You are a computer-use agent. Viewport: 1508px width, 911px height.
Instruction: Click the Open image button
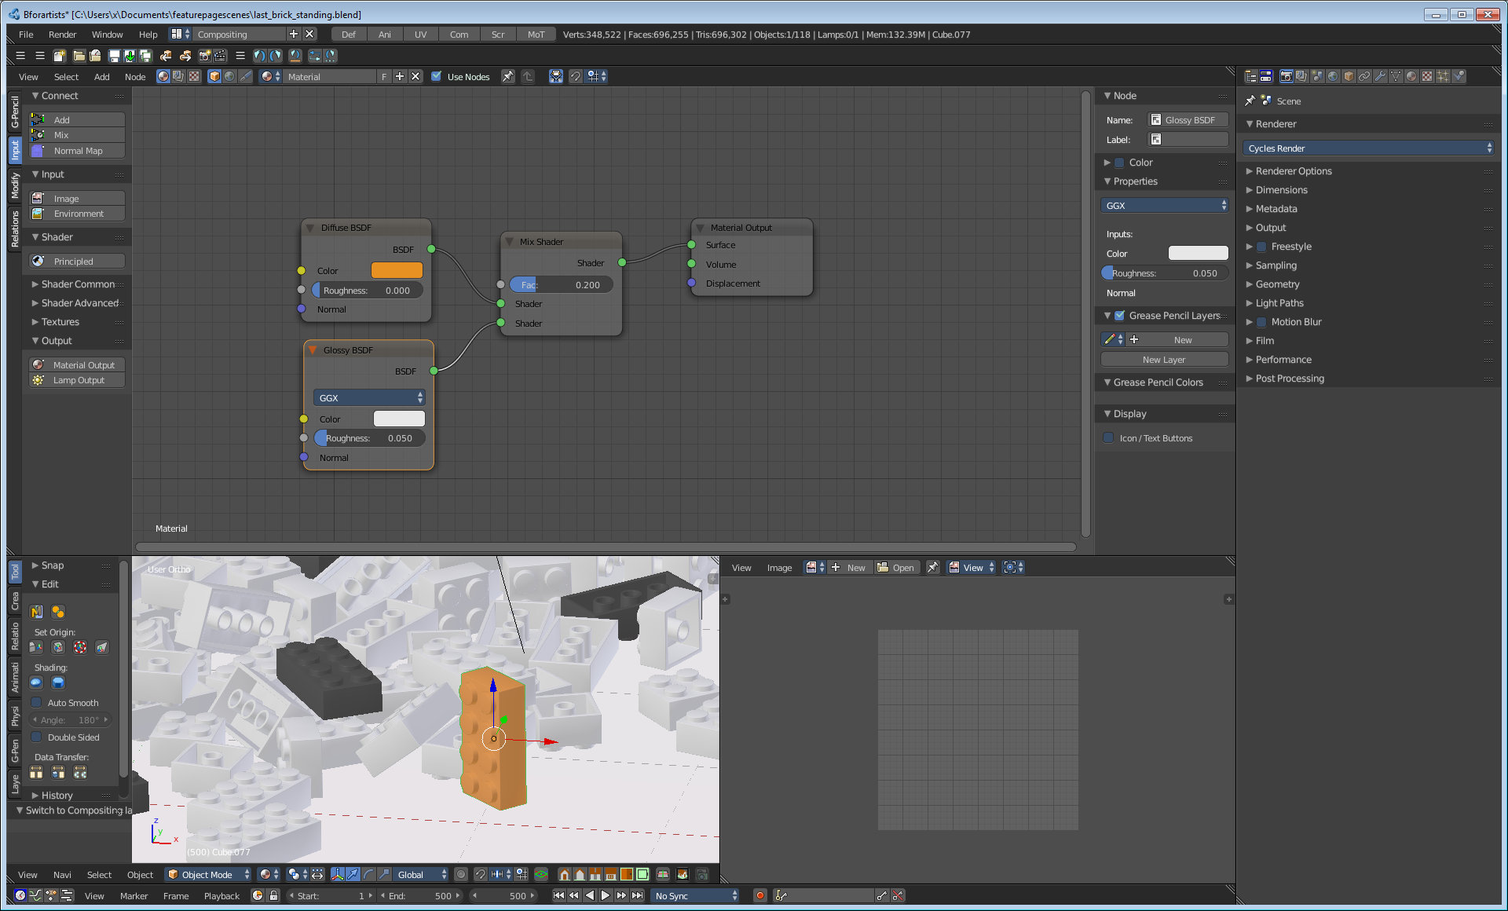[895, 567]
